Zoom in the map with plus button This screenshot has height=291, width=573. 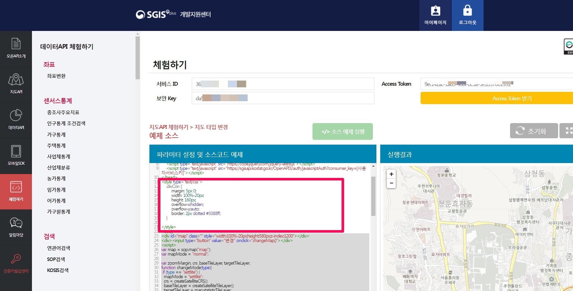pos(391,174)
